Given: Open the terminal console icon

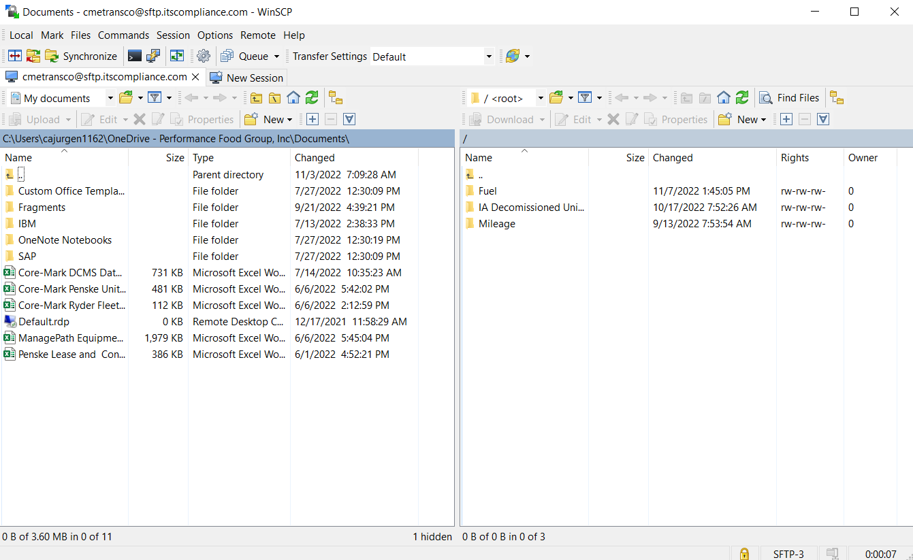Looking at the screenshot, I should tap(135, 56).
